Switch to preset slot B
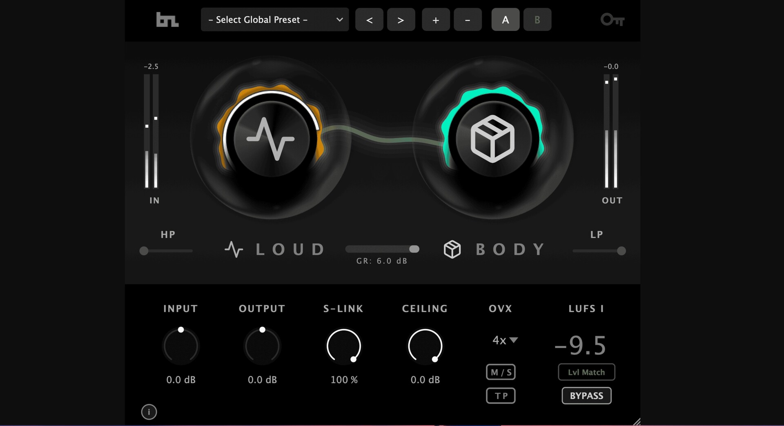Screen dimensions: 784x426 [x=537, y=20]
